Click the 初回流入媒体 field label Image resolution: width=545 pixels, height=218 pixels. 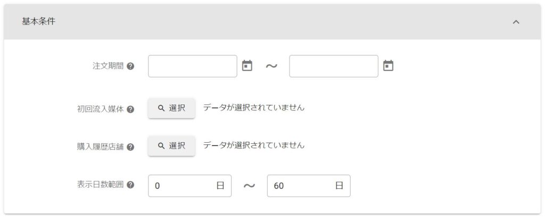(100, 109)
